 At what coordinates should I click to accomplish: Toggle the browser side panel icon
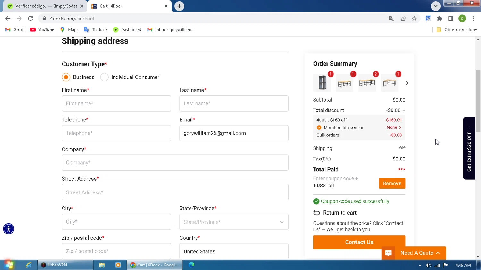[451, 19]
